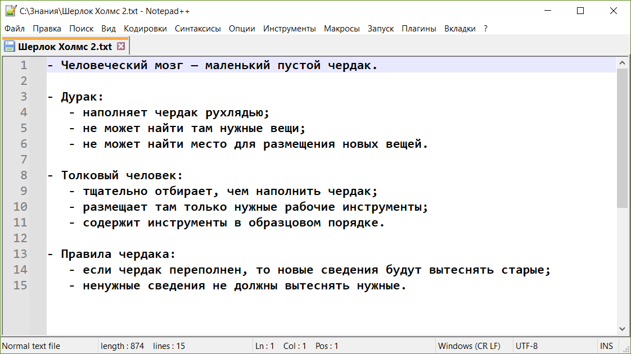This screenshot has height=354, width=631.
Task: Click the scroll up arrow
Action: point(622,63)
